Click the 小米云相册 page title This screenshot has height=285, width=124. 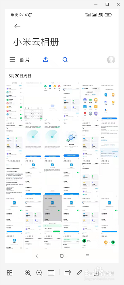pyautogui.click(x=36, y=42)
